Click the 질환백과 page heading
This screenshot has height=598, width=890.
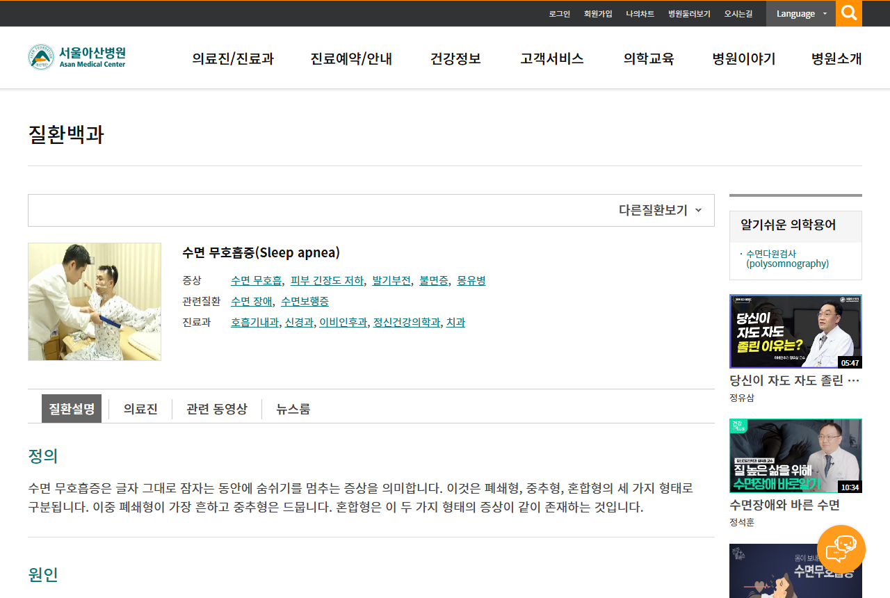[66, 134]
